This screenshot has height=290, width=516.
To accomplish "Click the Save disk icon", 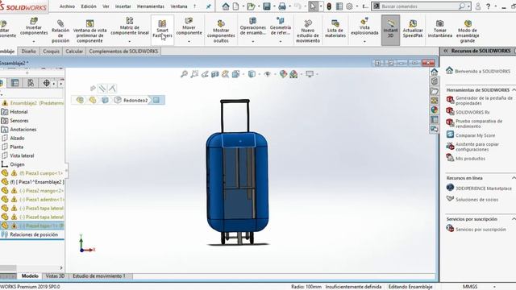I will tap(267, 6).
